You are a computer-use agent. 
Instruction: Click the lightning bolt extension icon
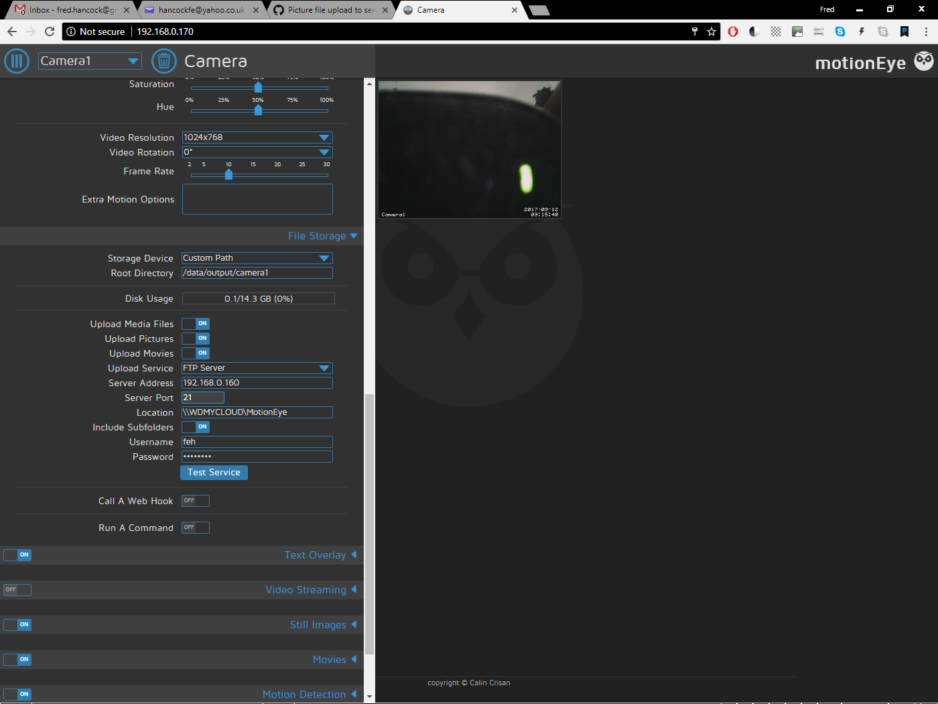pos(862,32)
